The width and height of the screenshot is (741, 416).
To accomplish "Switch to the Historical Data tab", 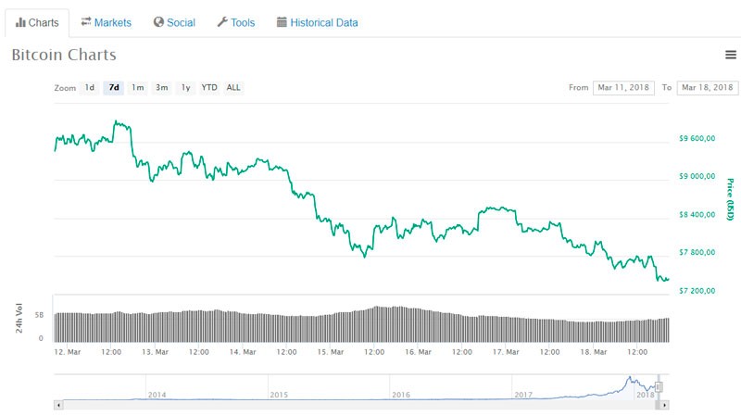I will pyautogui.click(x=317, y=22).
